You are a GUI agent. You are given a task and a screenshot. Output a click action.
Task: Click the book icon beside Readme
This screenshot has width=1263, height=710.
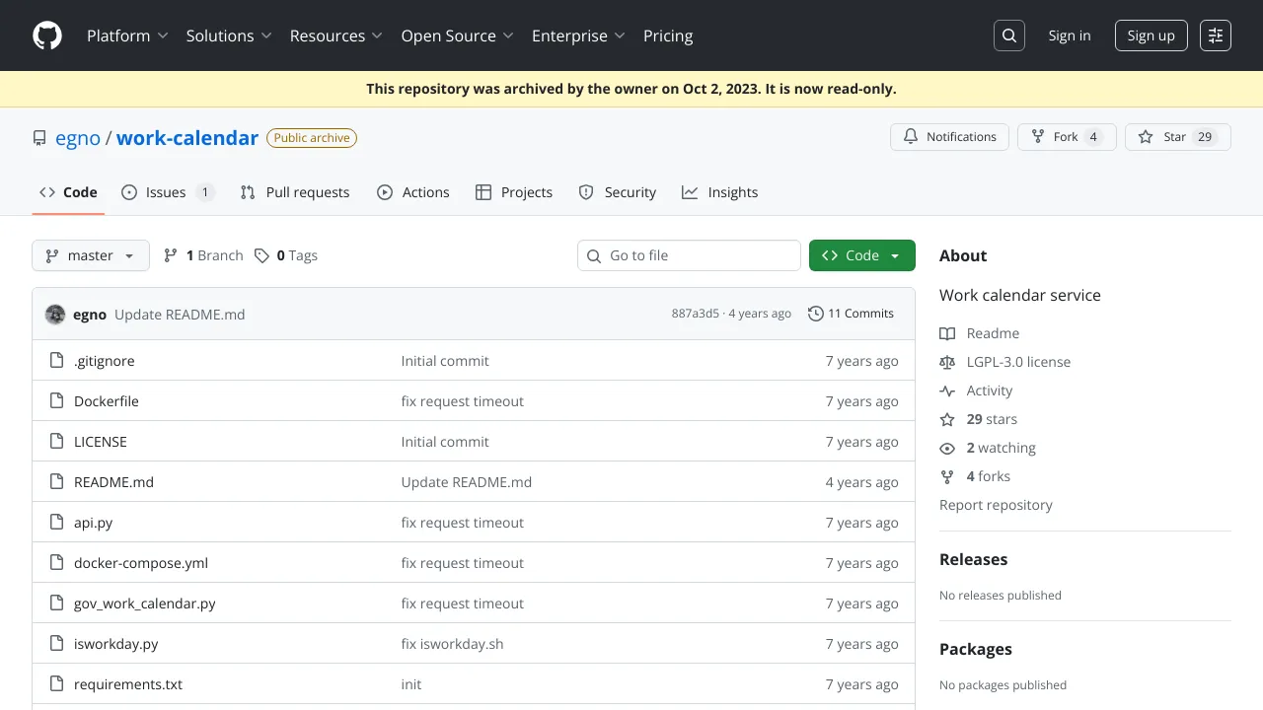click(x=947, y=333)
